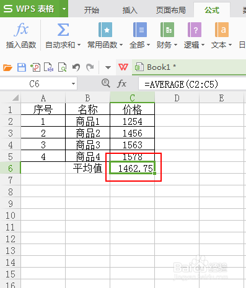Expand the 自动求和 dropdown arrow
246x288 pixels.
[79, 44]
